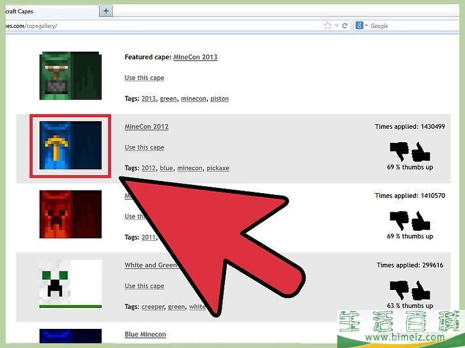
Task: Reload the page with the refresh icon
Action: pos(345,26)
